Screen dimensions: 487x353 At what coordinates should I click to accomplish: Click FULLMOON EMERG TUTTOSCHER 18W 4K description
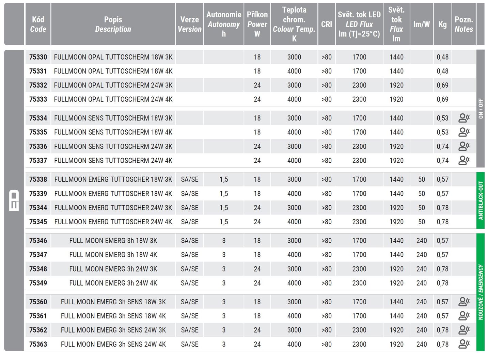(x=113, y=194)
